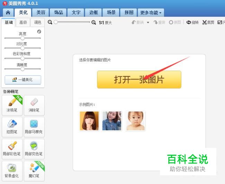This screenshot has width=225, height=184.
Task: Select the 涂鸦笔 doodle pen tool
Action: click(x=12, y=105)
